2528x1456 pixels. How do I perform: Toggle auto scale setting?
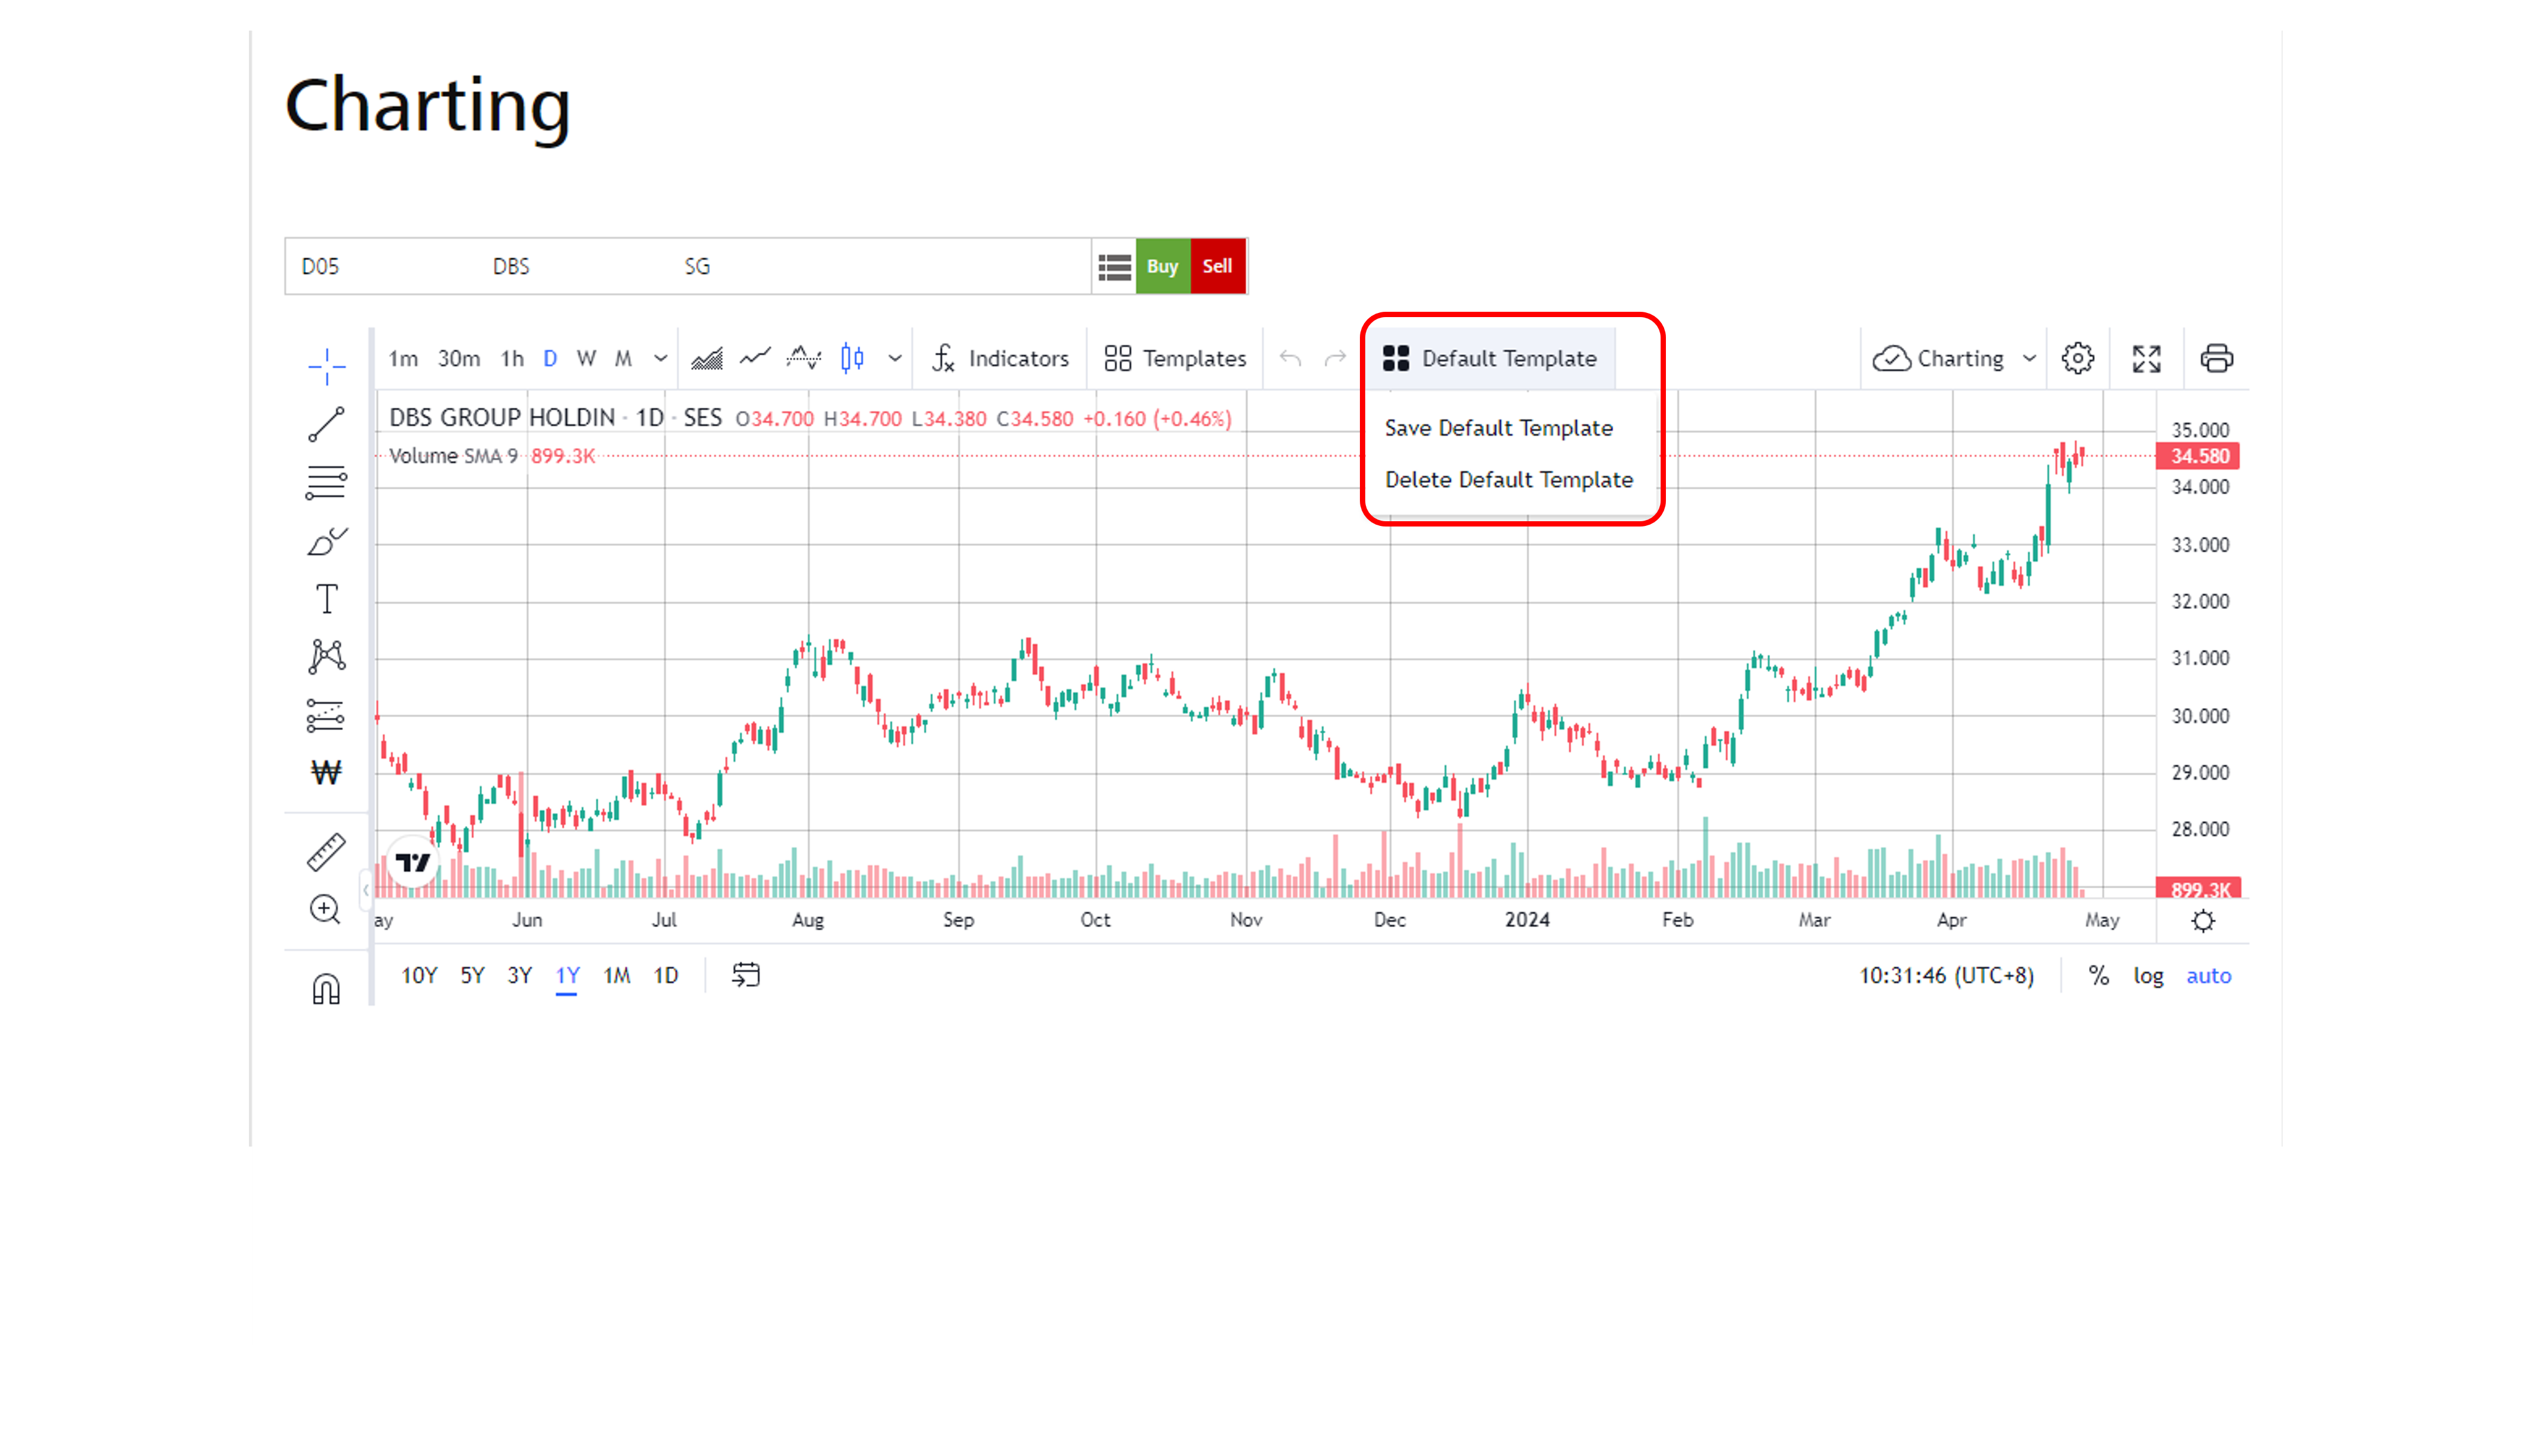2208,975
